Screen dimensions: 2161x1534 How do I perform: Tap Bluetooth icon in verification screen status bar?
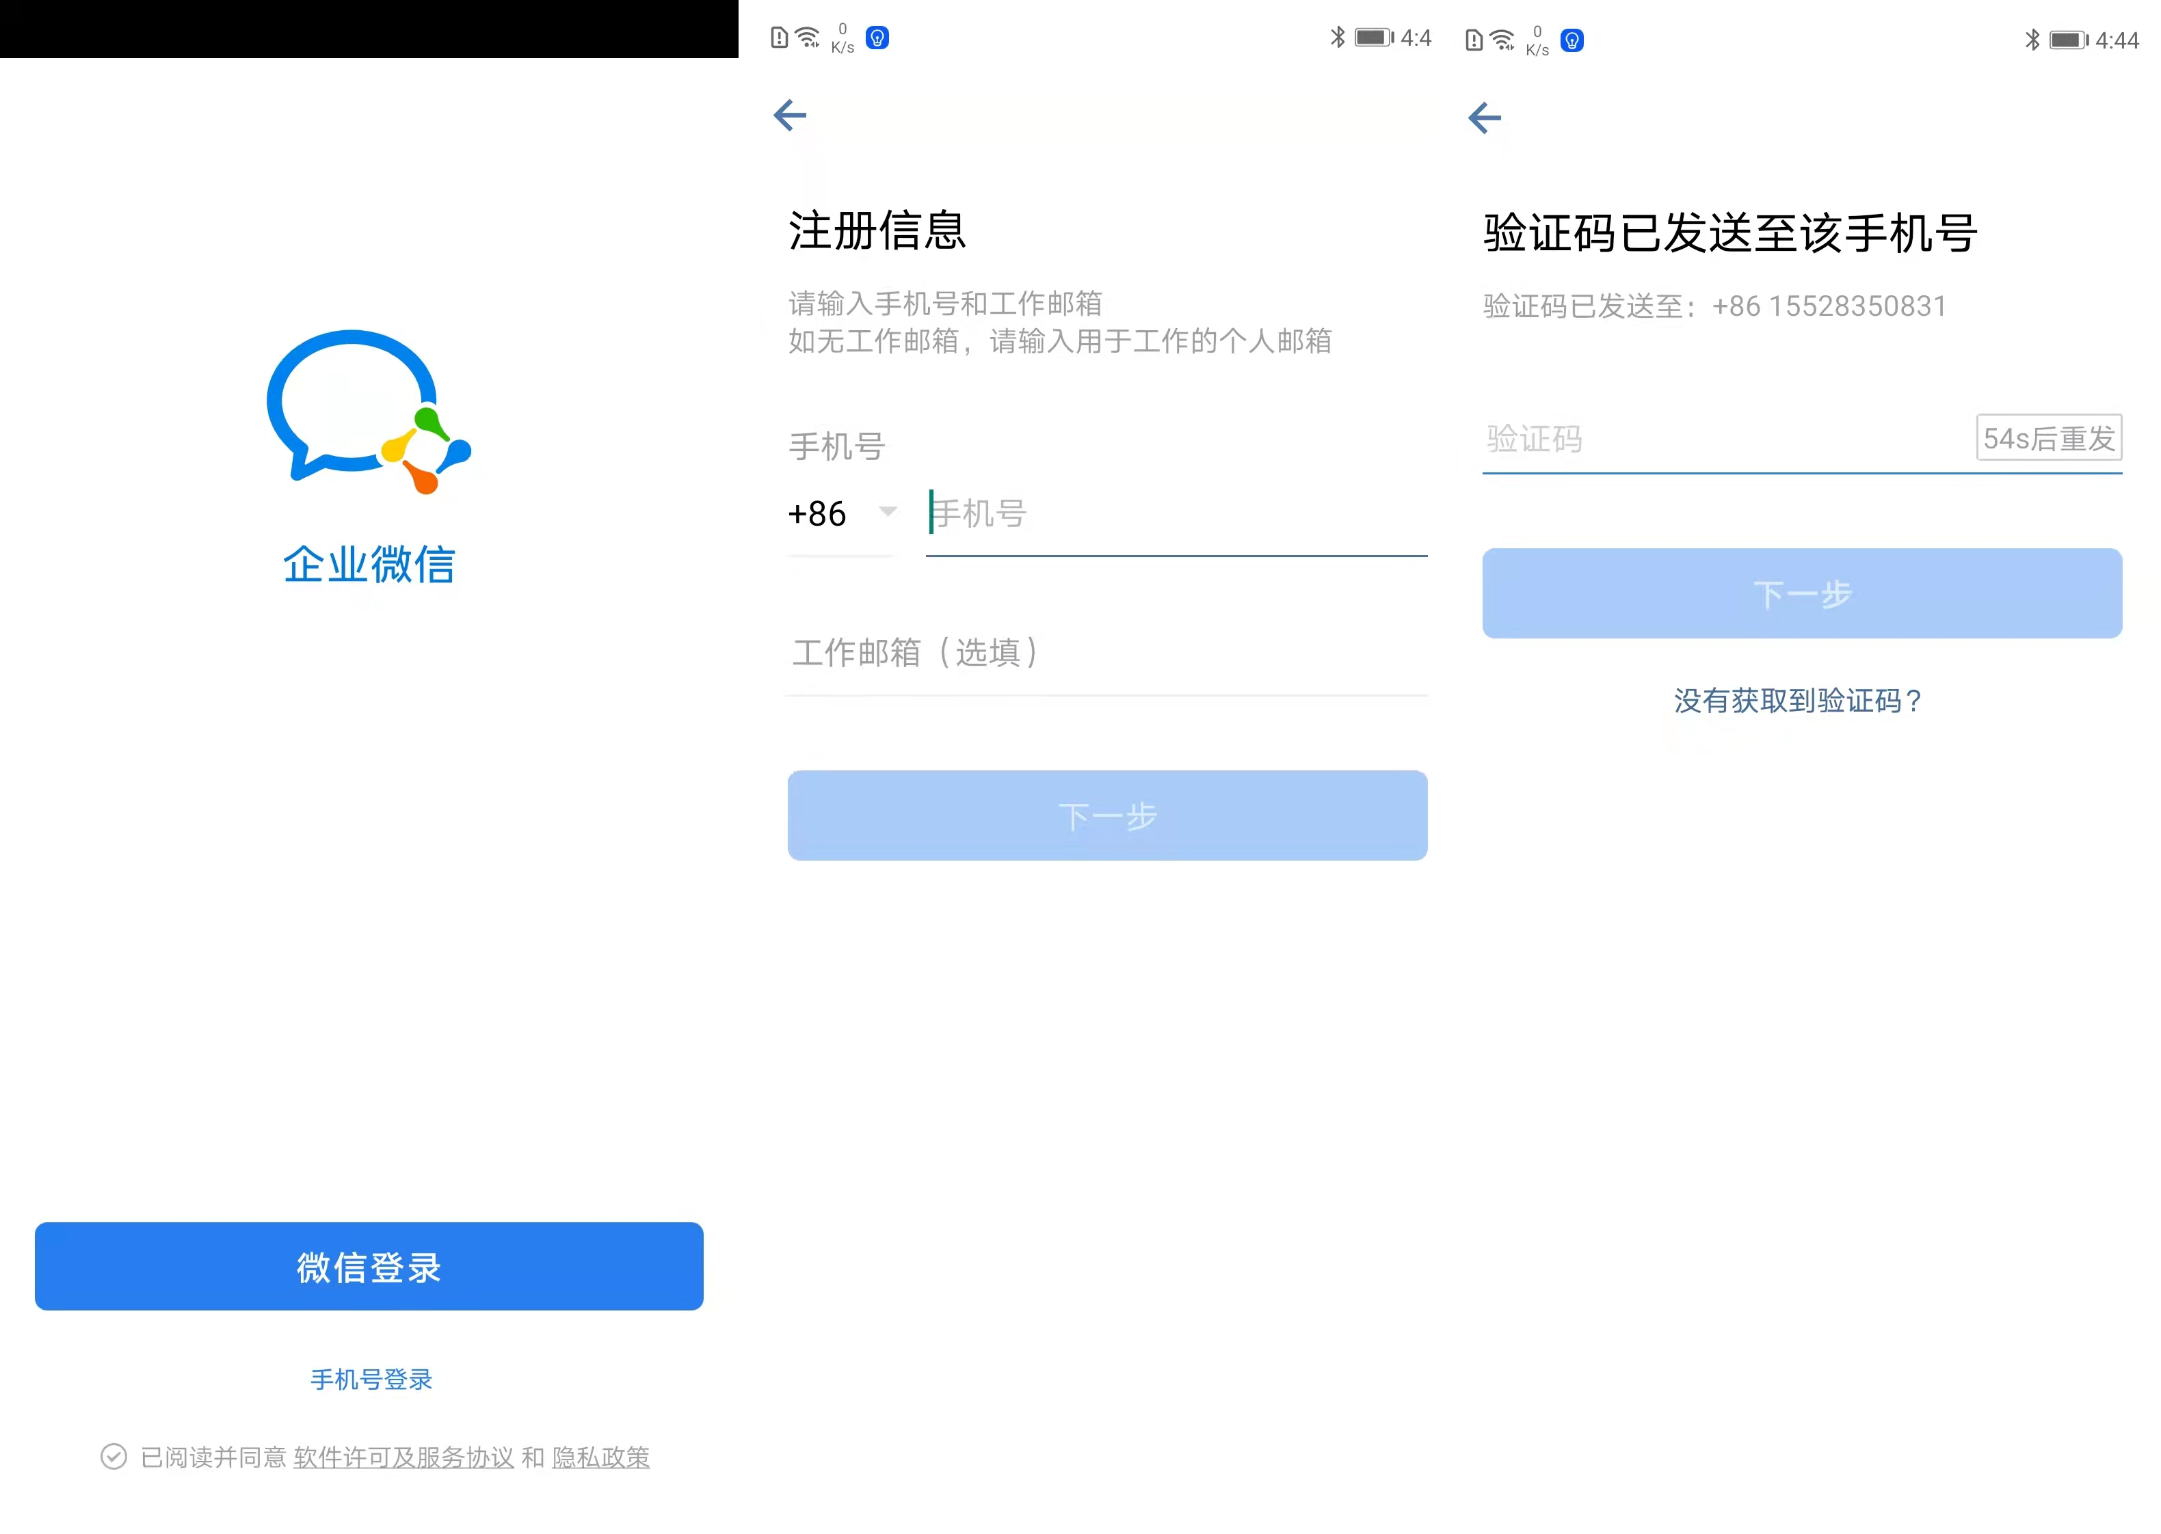2032,40
